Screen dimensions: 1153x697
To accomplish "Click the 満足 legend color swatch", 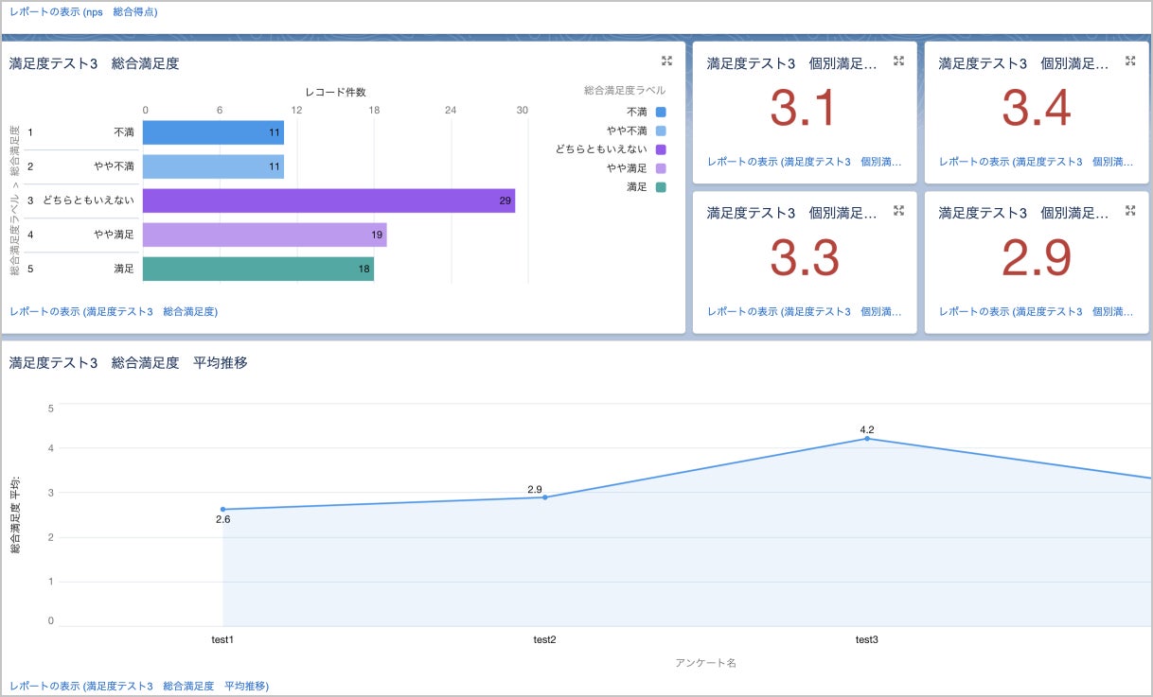I will 661,187.
